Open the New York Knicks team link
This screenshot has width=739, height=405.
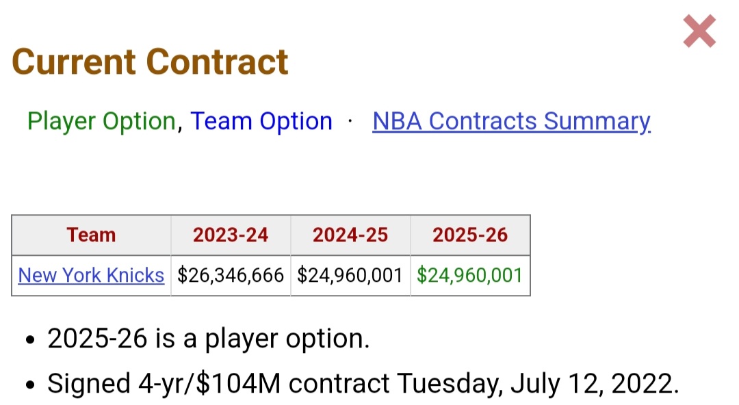pos(91,275)
